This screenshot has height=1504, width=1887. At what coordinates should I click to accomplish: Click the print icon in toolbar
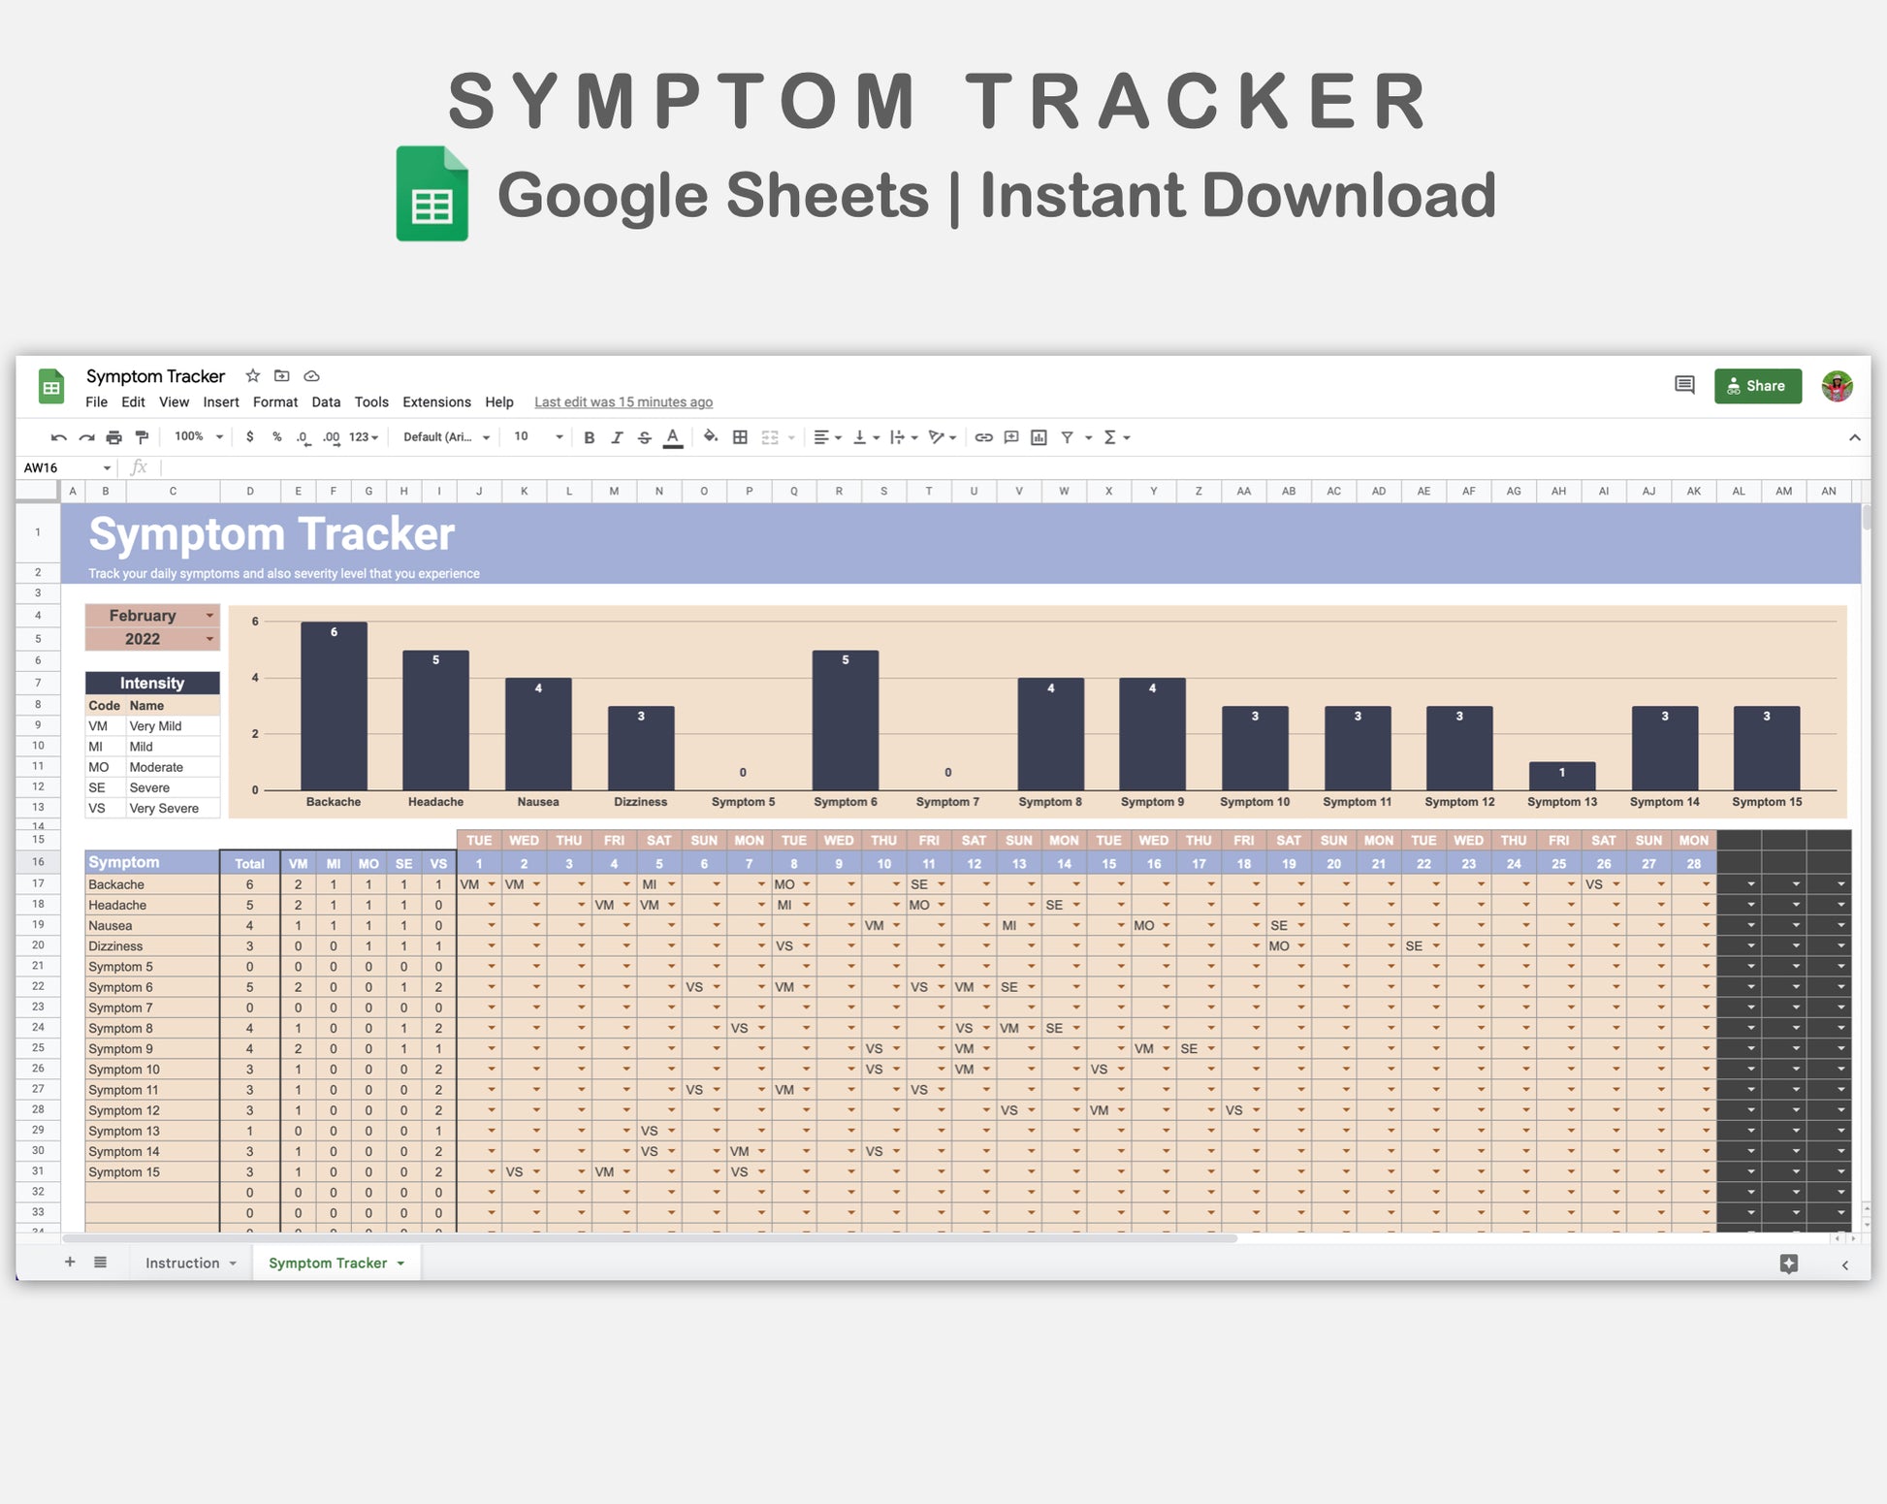pyautogui.click(x=114, y=437)
